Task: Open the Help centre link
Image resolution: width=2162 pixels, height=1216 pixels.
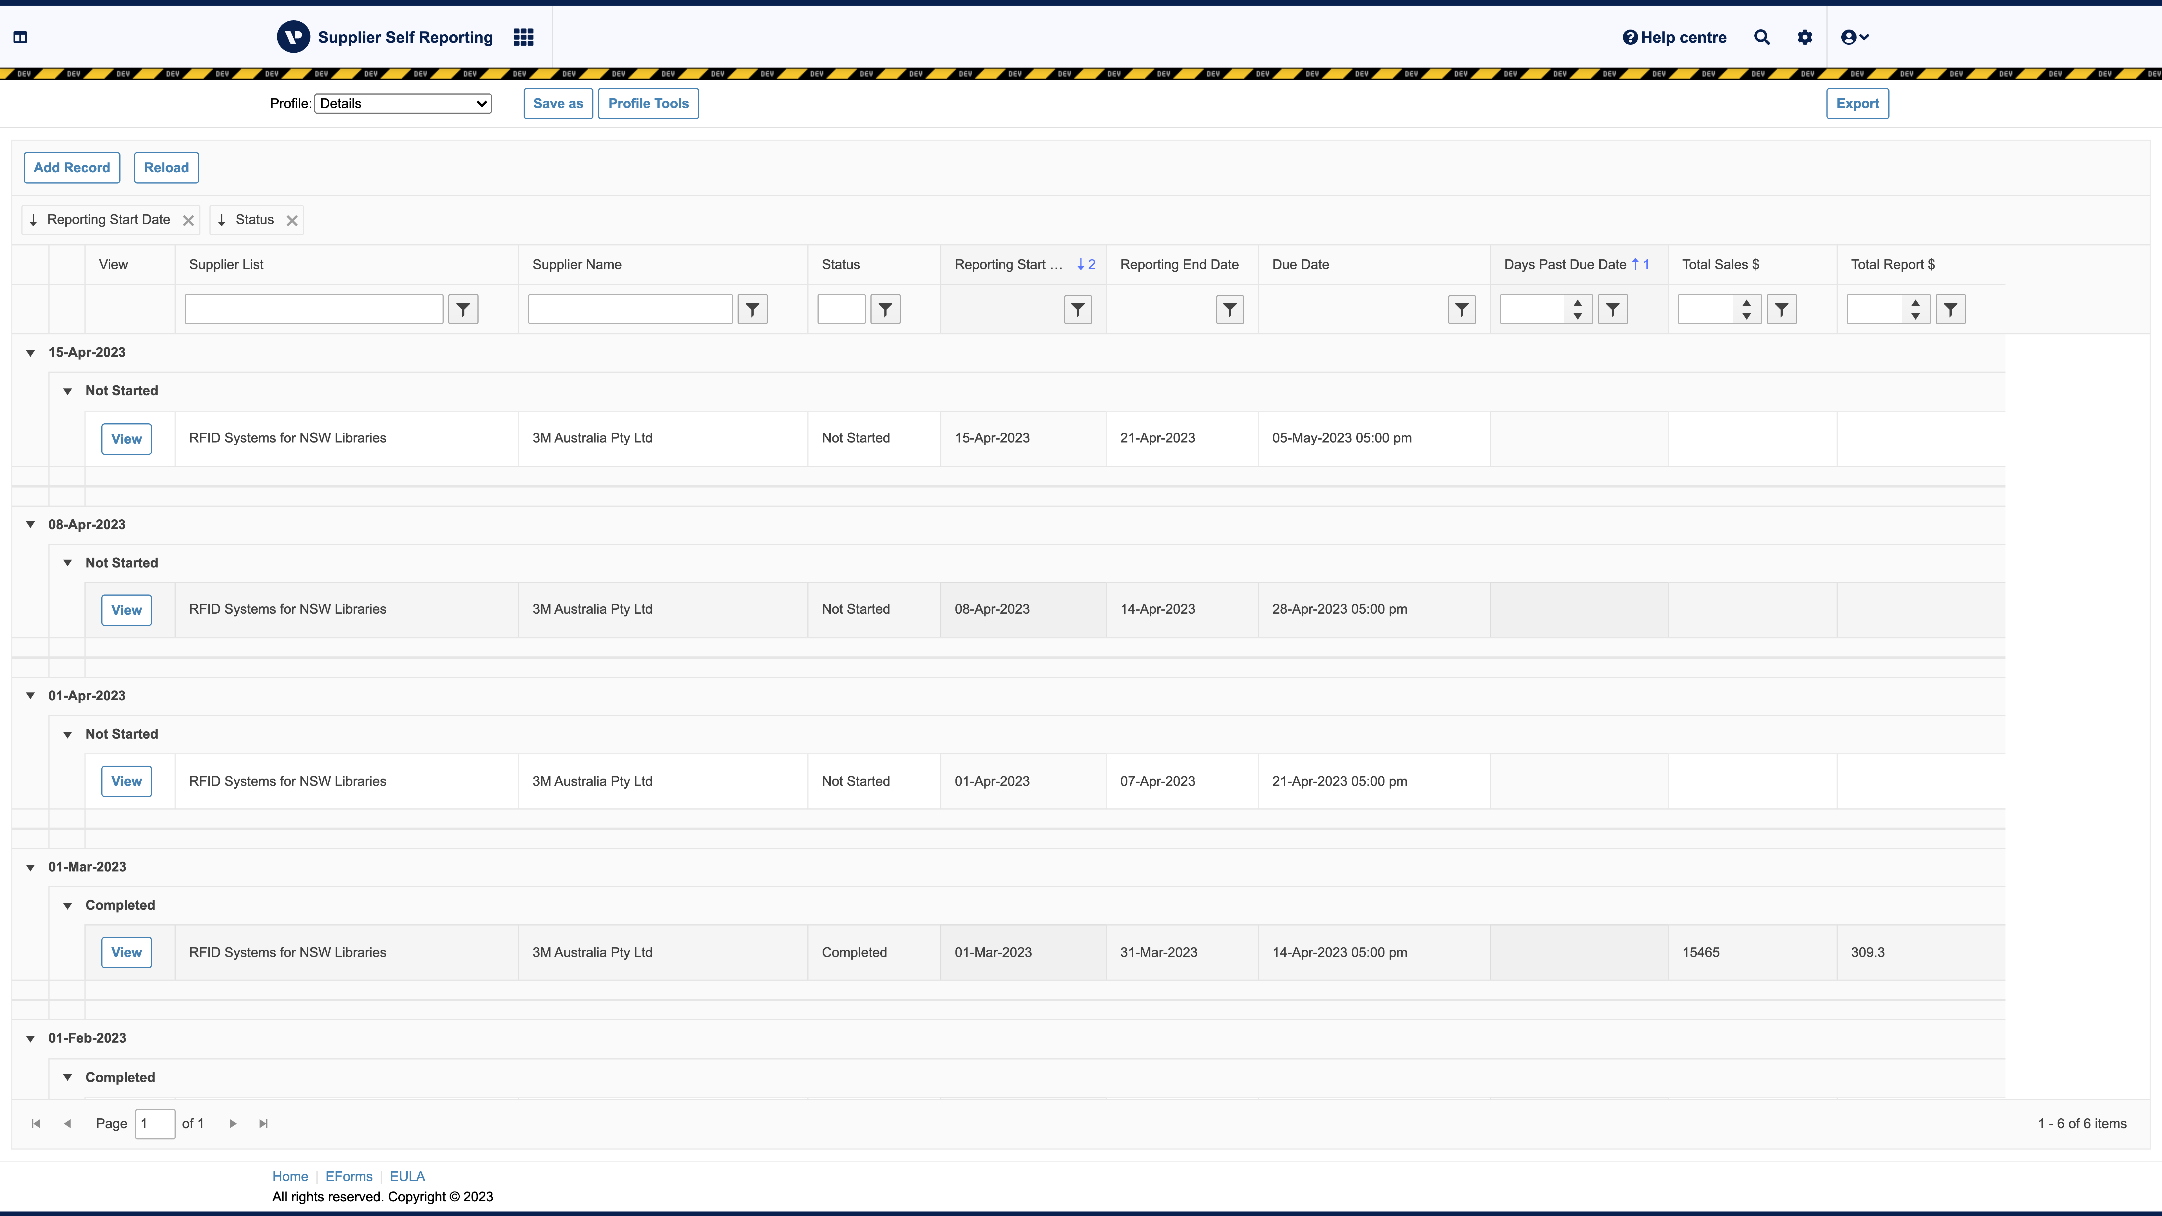Action: click(x=1674, y=37)
